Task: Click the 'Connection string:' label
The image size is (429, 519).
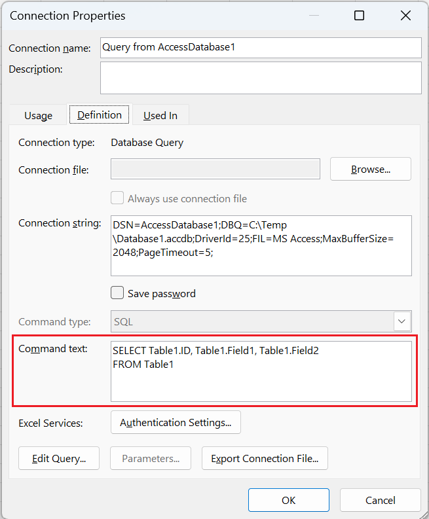Action: [x=60, y=223]
